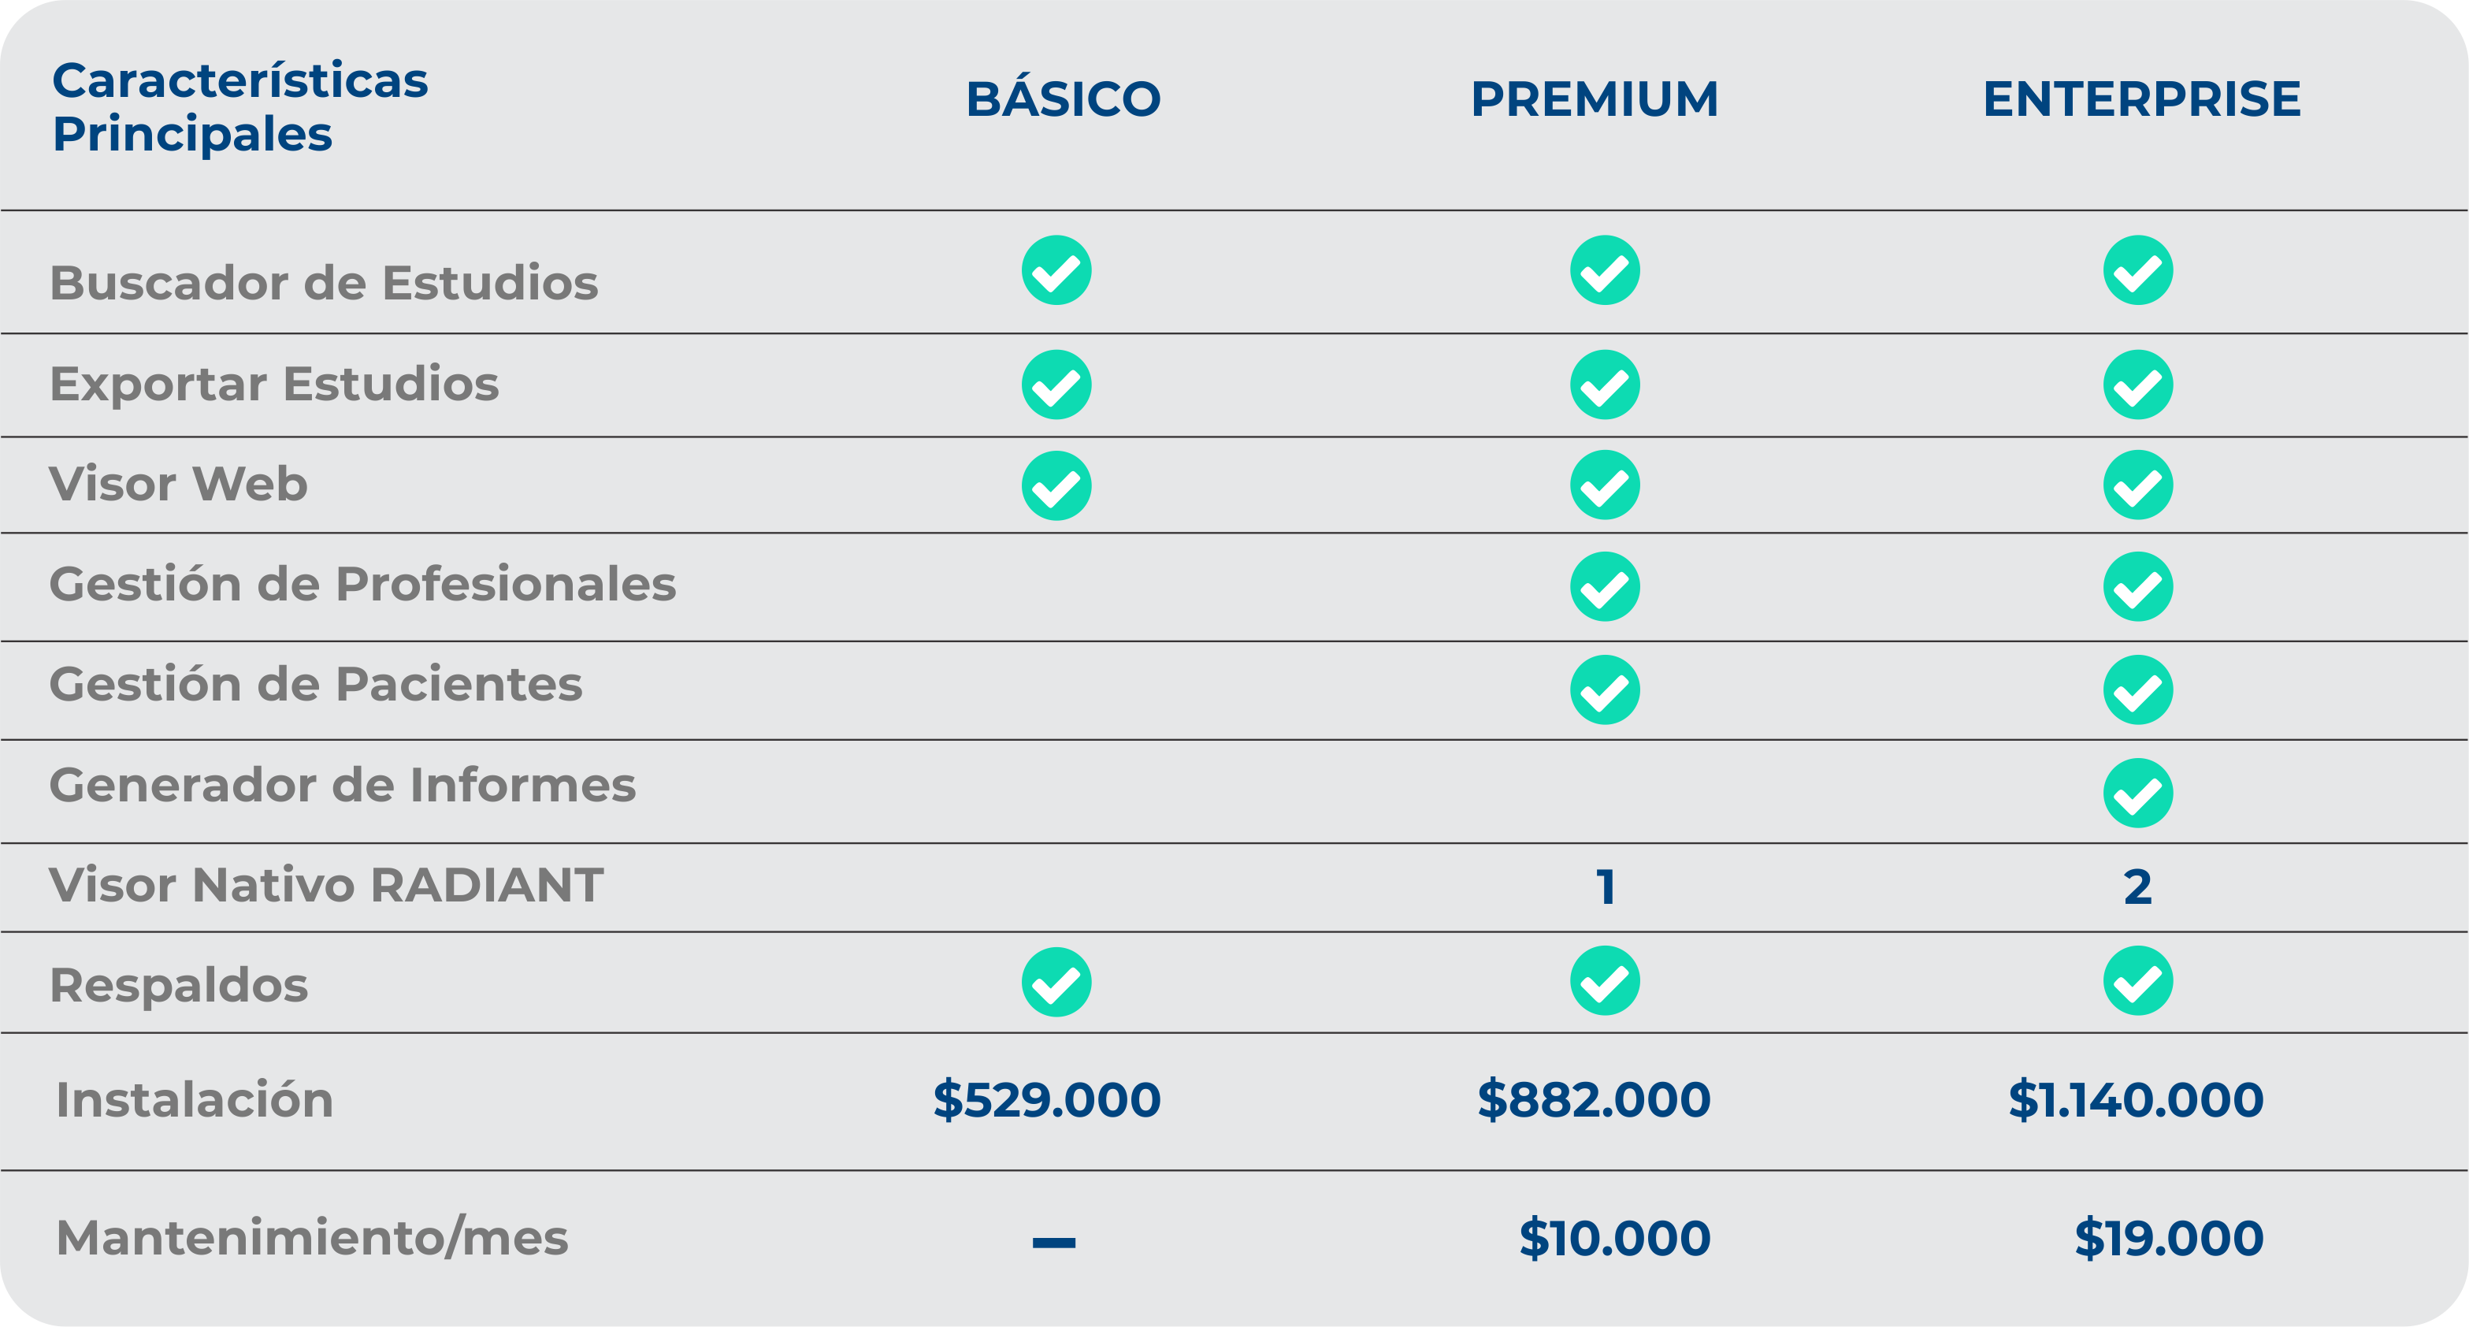Select the PREMIUM plan column header
The width and height of the screenshot is (2469, 1327).
pyautogui.click(x=1595, y=100)
